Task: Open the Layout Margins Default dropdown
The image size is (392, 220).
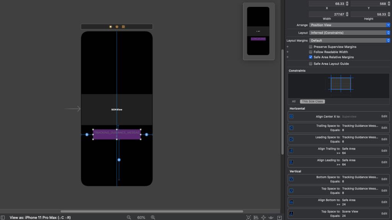Action: coord(350,41)
